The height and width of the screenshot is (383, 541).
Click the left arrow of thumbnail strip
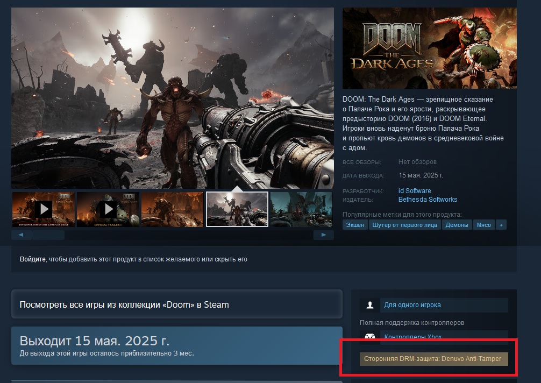coord(21,235)
